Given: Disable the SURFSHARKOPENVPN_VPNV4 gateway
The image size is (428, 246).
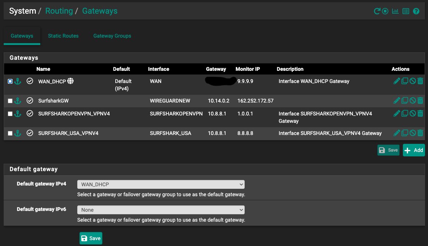Looking at the screenshot, I should [413, 113].
